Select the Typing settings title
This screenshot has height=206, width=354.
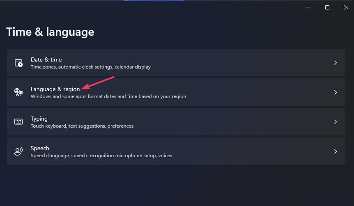click(x=39, y=119)
